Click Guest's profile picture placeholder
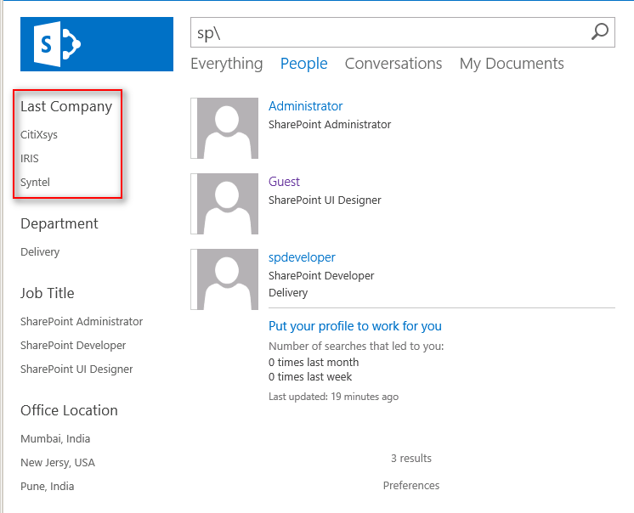 pos(227,204)
